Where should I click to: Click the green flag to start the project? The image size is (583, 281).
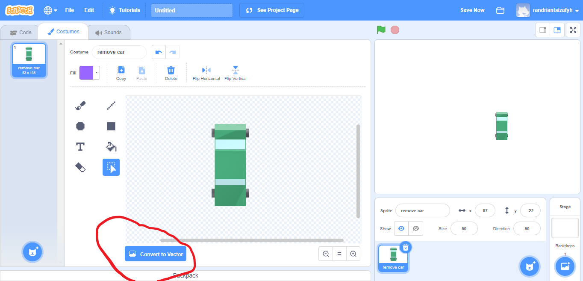coord(381,30)
